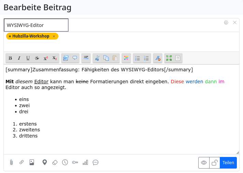Maximize the editor to fullscreen
This screenshot has height=173, width=243.
tap(169, 58)
